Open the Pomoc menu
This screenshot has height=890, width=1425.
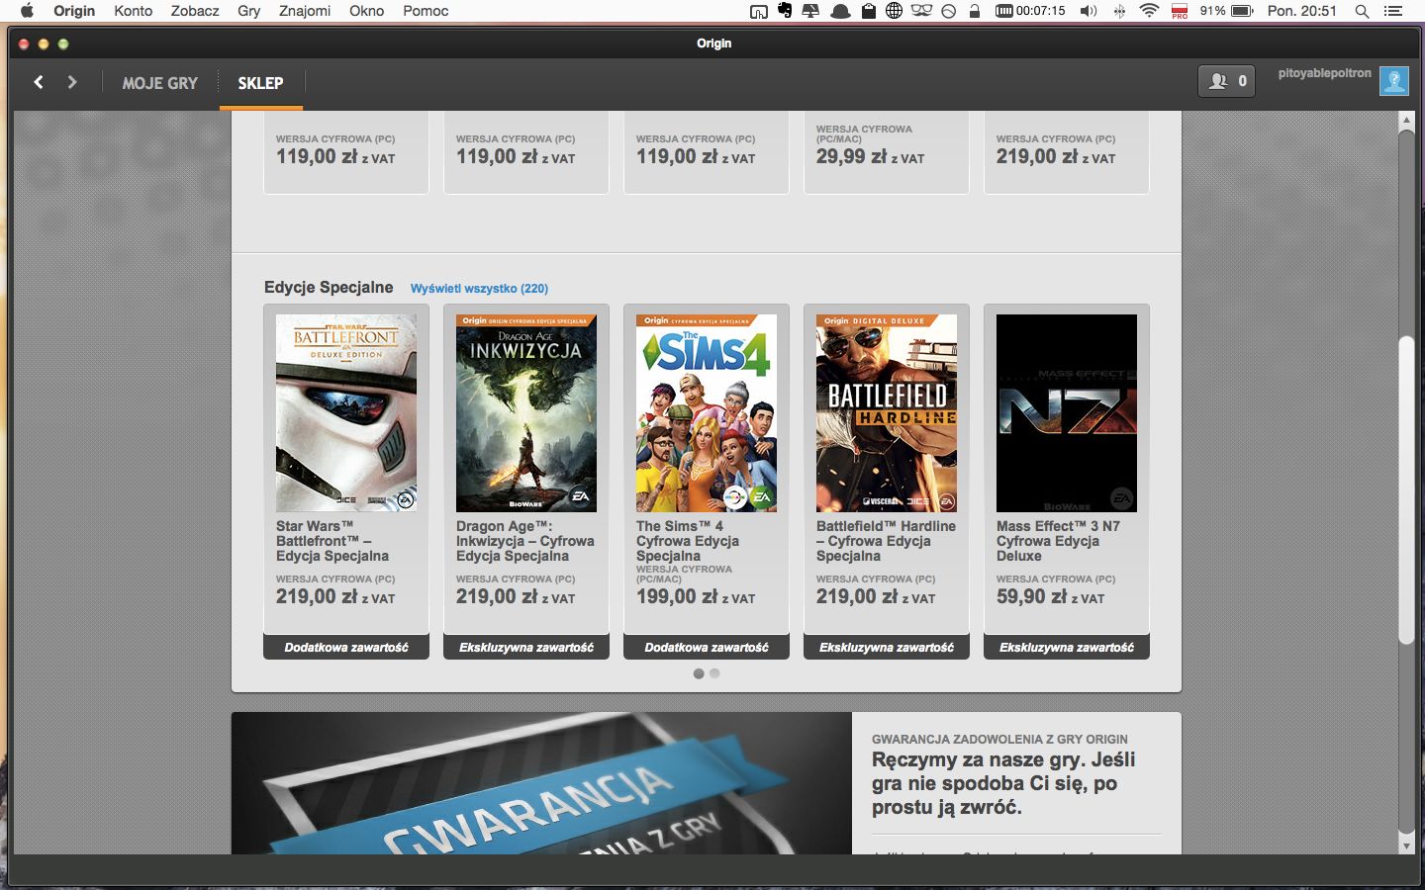[426, 11]
